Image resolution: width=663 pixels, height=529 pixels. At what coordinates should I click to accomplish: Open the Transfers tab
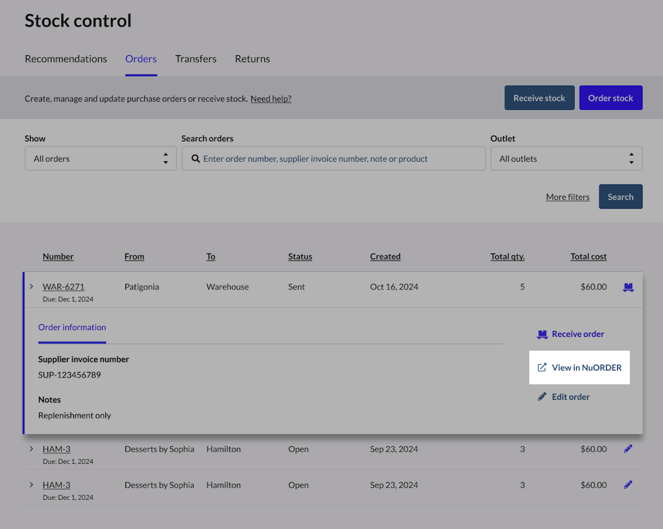coord(196,59)
